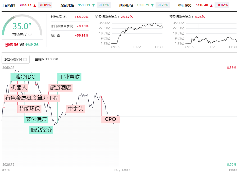The width and height of the screenshot is (241, 175).
Task: Select the 2024/03/14 date input field
Action: [x=16, y=59]
